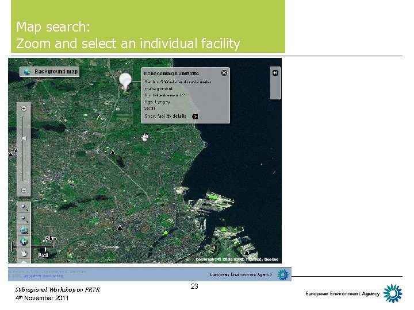Click the black triangle marker left of hand cursor

(x=113, y=152)
